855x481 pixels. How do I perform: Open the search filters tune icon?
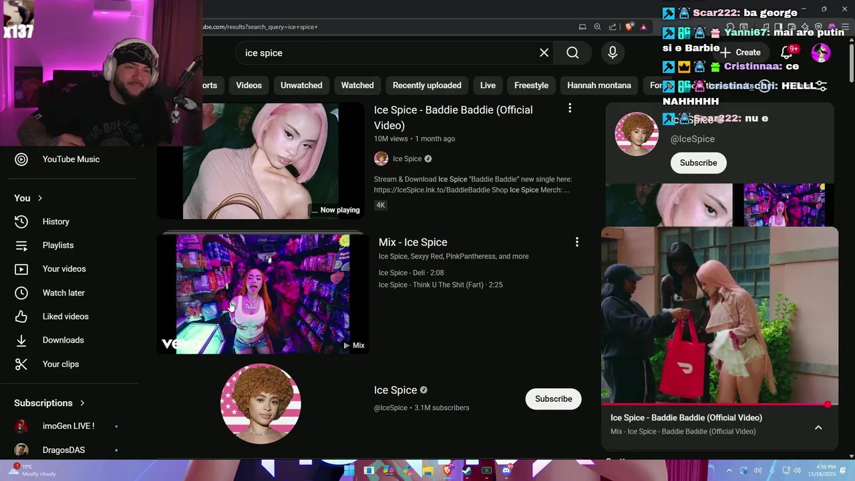(821, 86)
